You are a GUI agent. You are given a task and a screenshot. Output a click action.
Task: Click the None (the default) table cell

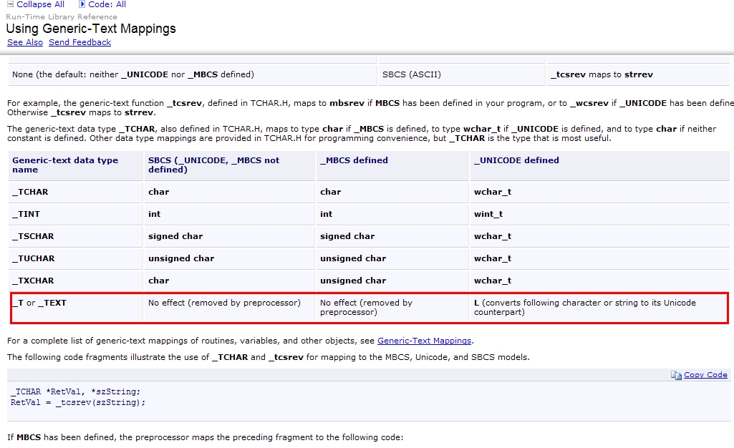click(193, 74)
